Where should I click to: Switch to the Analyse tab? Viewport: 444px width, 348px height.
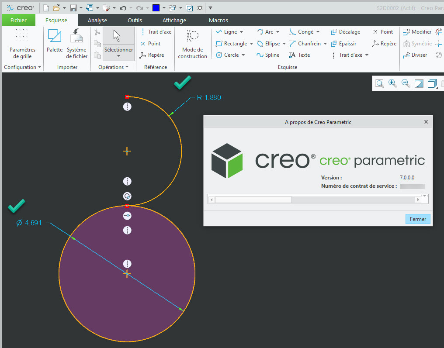(x=97, y=20)
